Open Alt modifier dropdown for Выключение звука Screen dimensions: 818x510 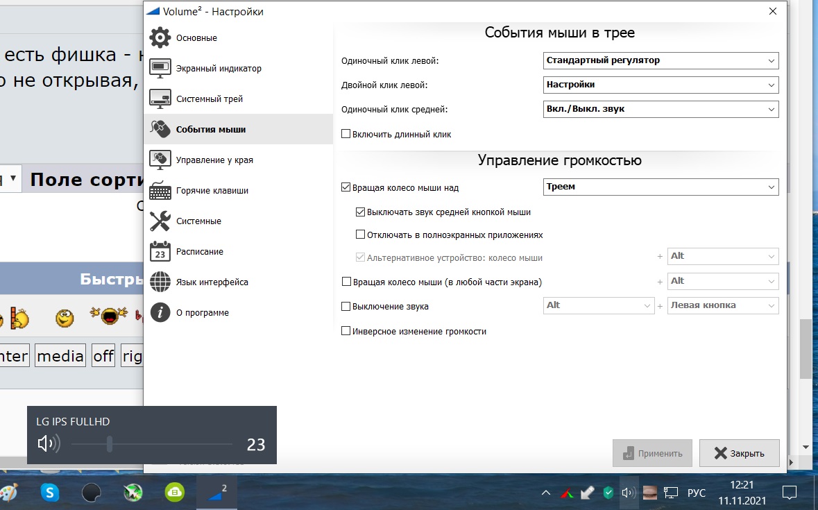pos(598,305)
